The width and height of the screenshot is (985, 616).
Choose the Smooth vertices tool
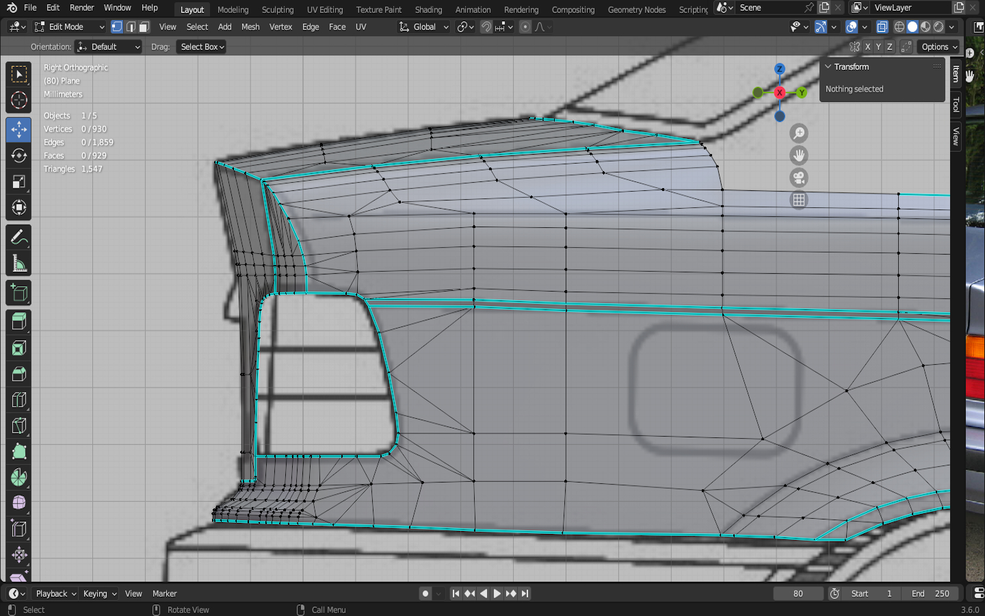pyautogui.click(x=18, y=503)
